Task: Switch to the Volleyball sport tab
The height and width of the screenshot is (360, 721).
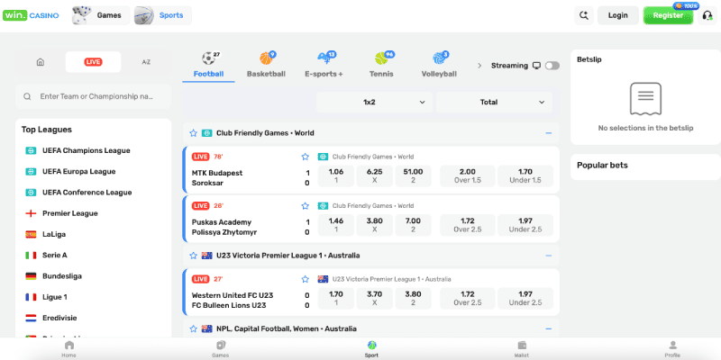Action: [x=439, y=65]
